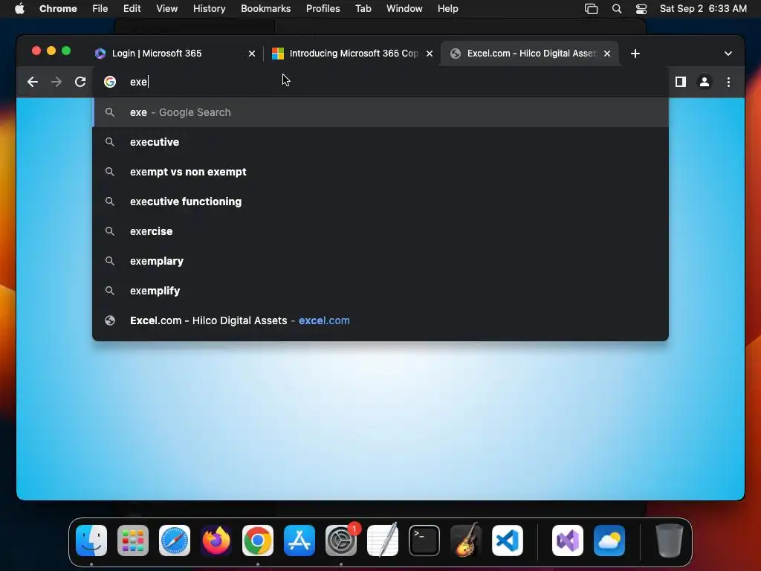Open System Settings from the Dock
Viewport: 761px width, 571px height.
[340, 541]
